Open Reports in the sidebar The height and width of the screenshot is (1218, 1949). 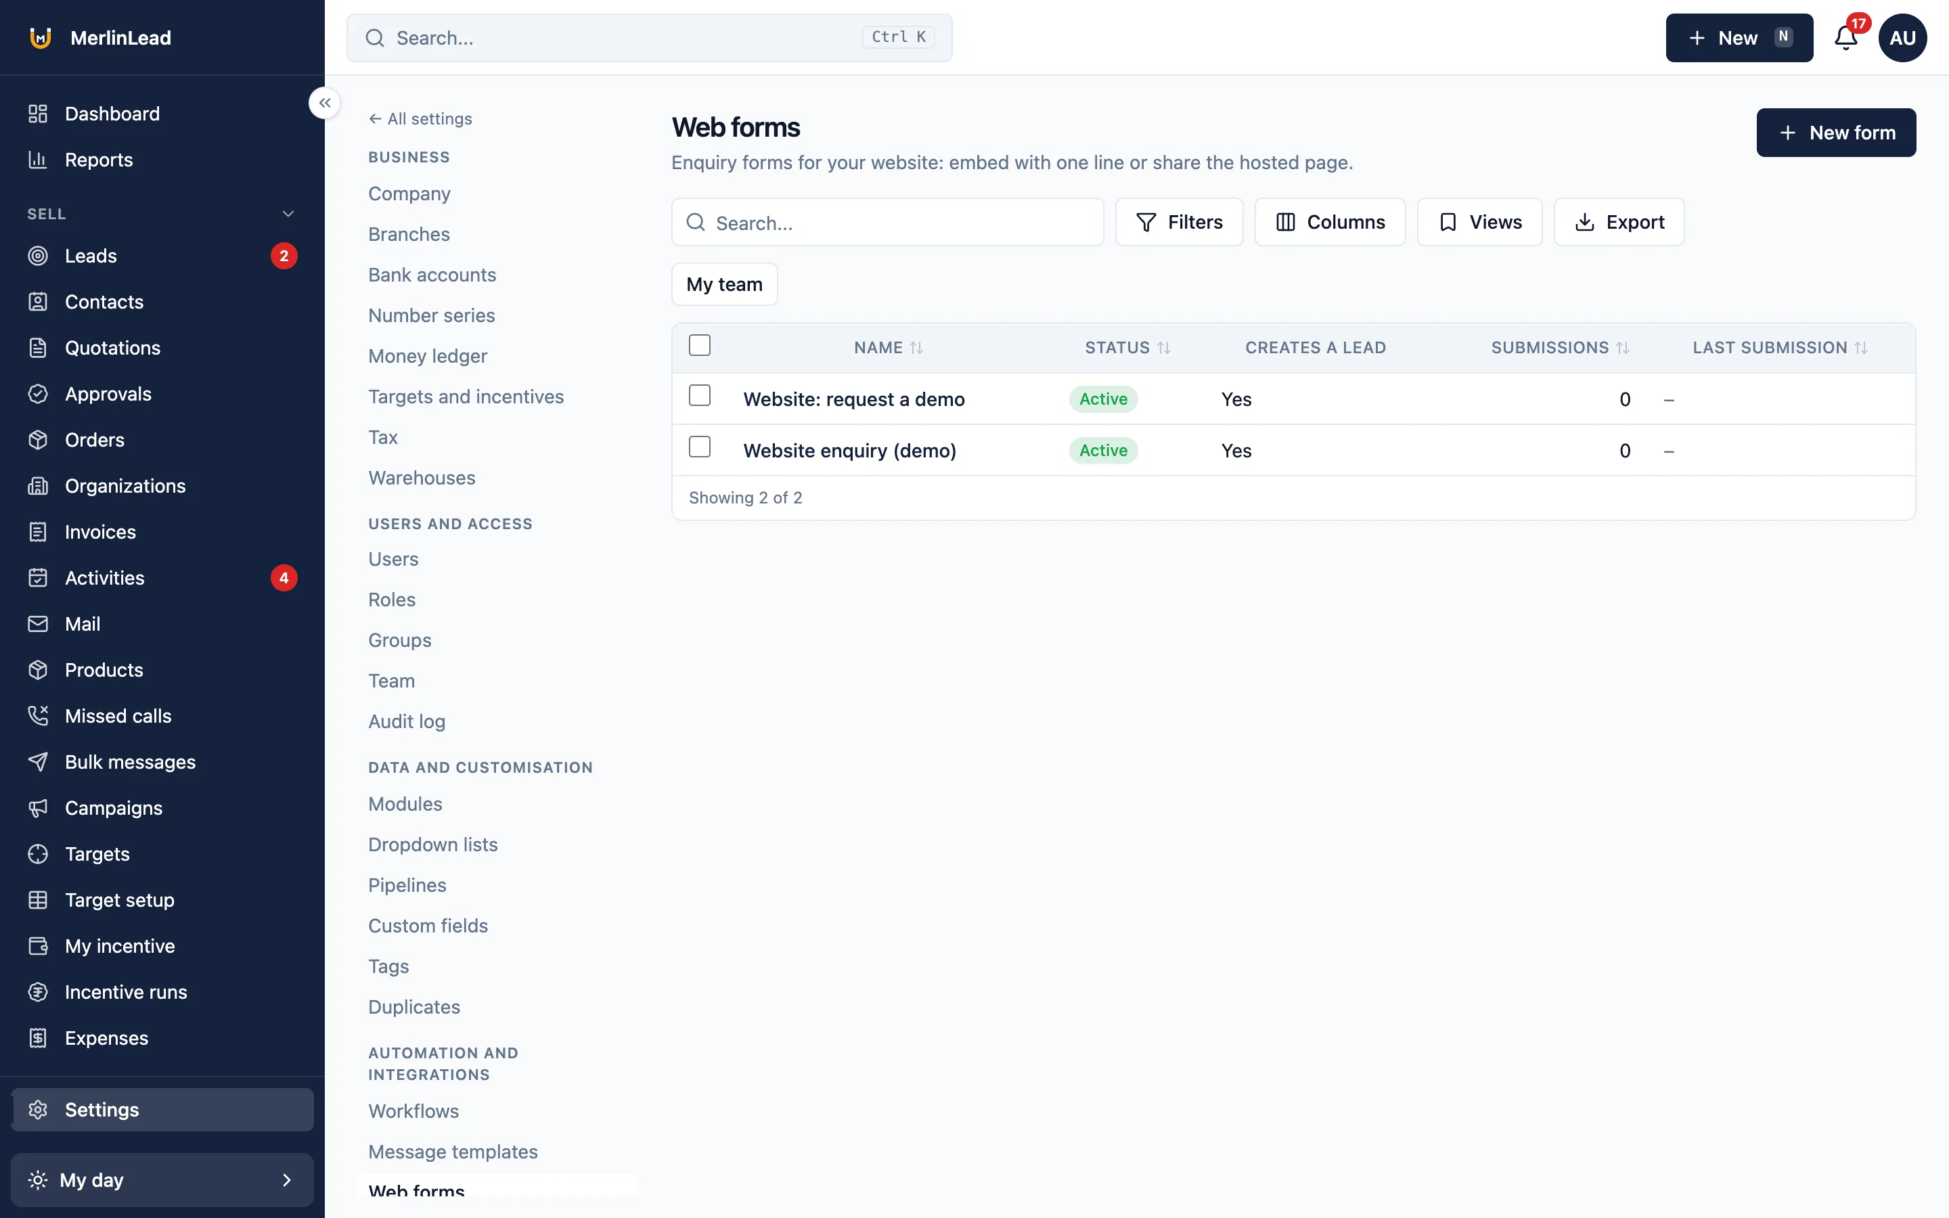pos(162,160)
